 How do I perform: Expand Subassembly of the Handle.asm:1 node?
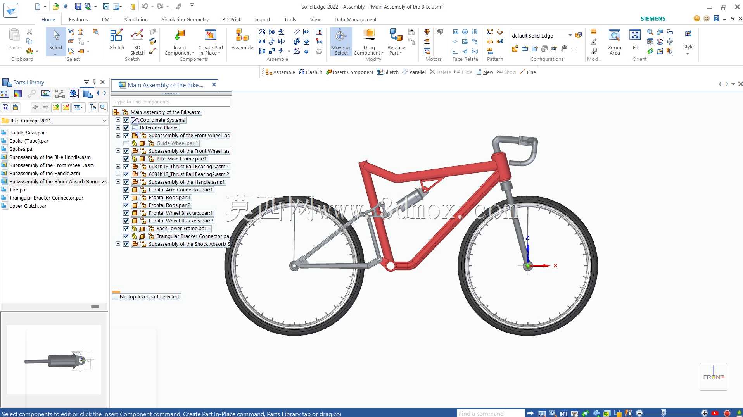[118, 182]
